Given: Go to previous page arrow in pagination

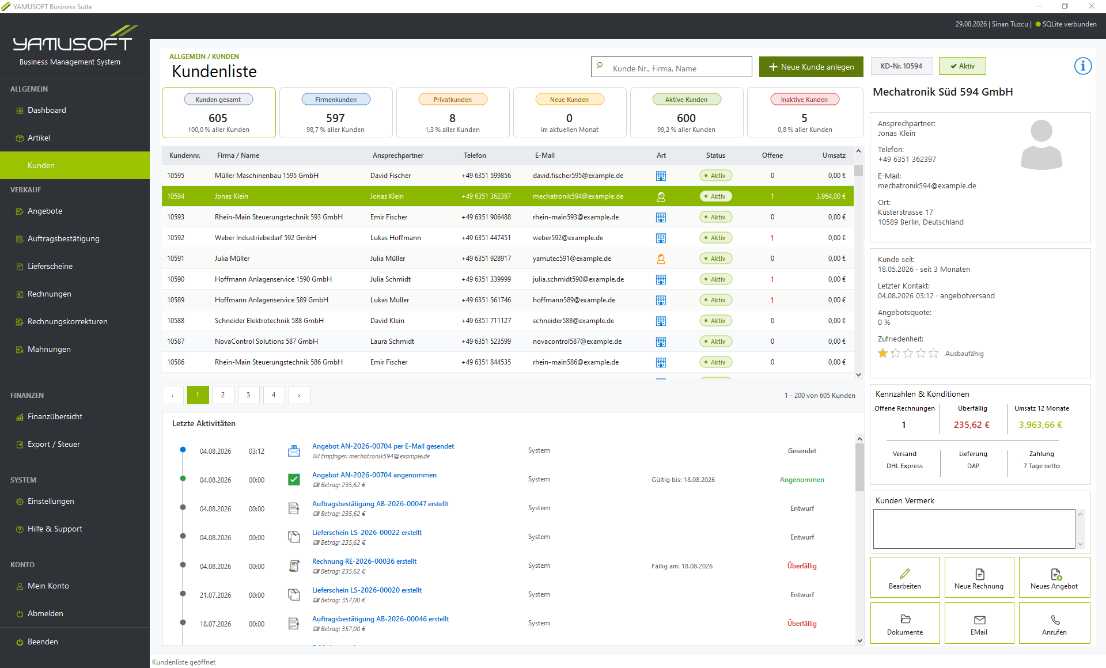Looking at the screenshot, I should 172,395.
